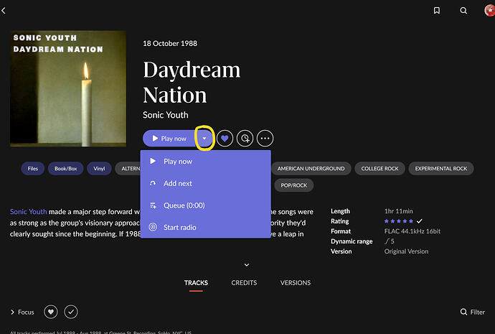This screenshot has height=334, width=495.
Task: Go back using the top-left arrow
Action: [x=4, y=11]
